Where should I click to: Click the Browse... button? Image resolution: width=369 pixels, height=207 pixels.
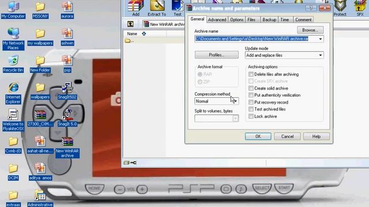coord(310,30)
